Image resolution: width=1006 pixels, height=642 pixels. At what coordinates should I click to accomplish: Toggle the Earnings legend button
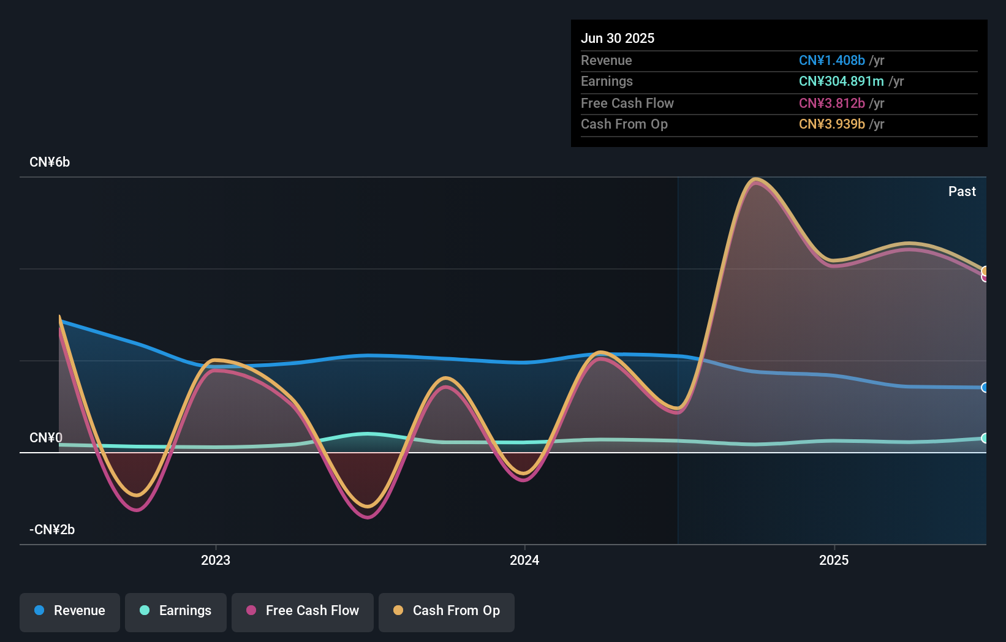176,612
